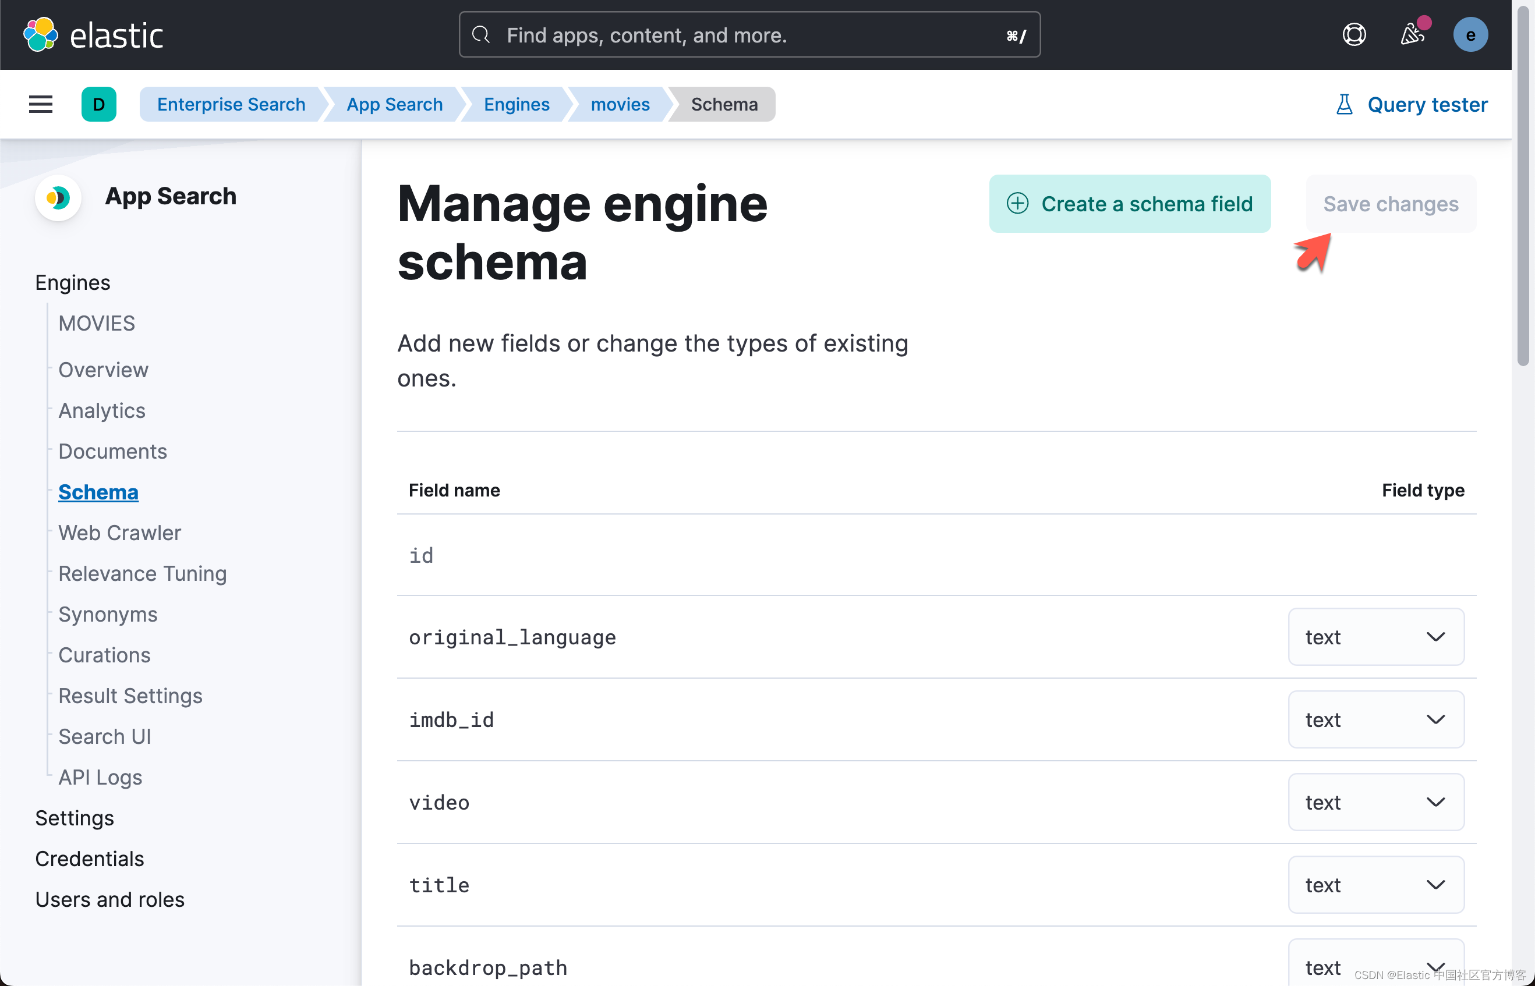Open field type dropdown for original_language
Viewport: 1535px width, 986px height.
[1375, 637]
